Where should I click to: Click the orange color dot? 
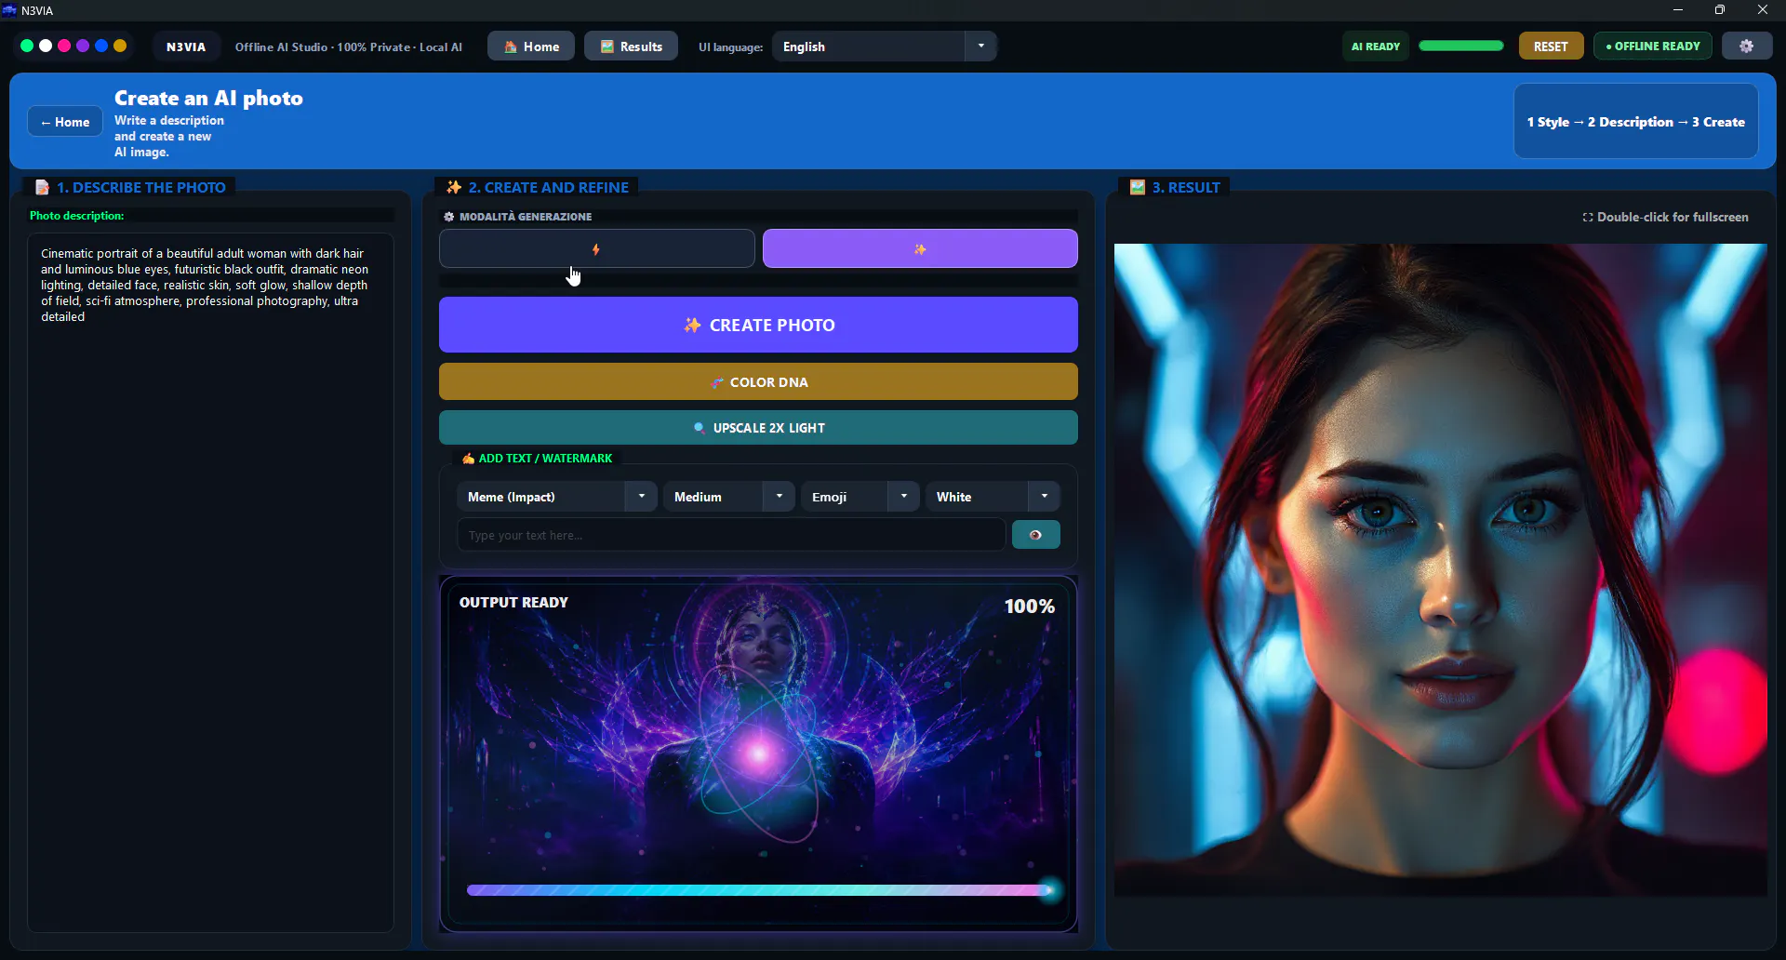click(x=120, y=46)
